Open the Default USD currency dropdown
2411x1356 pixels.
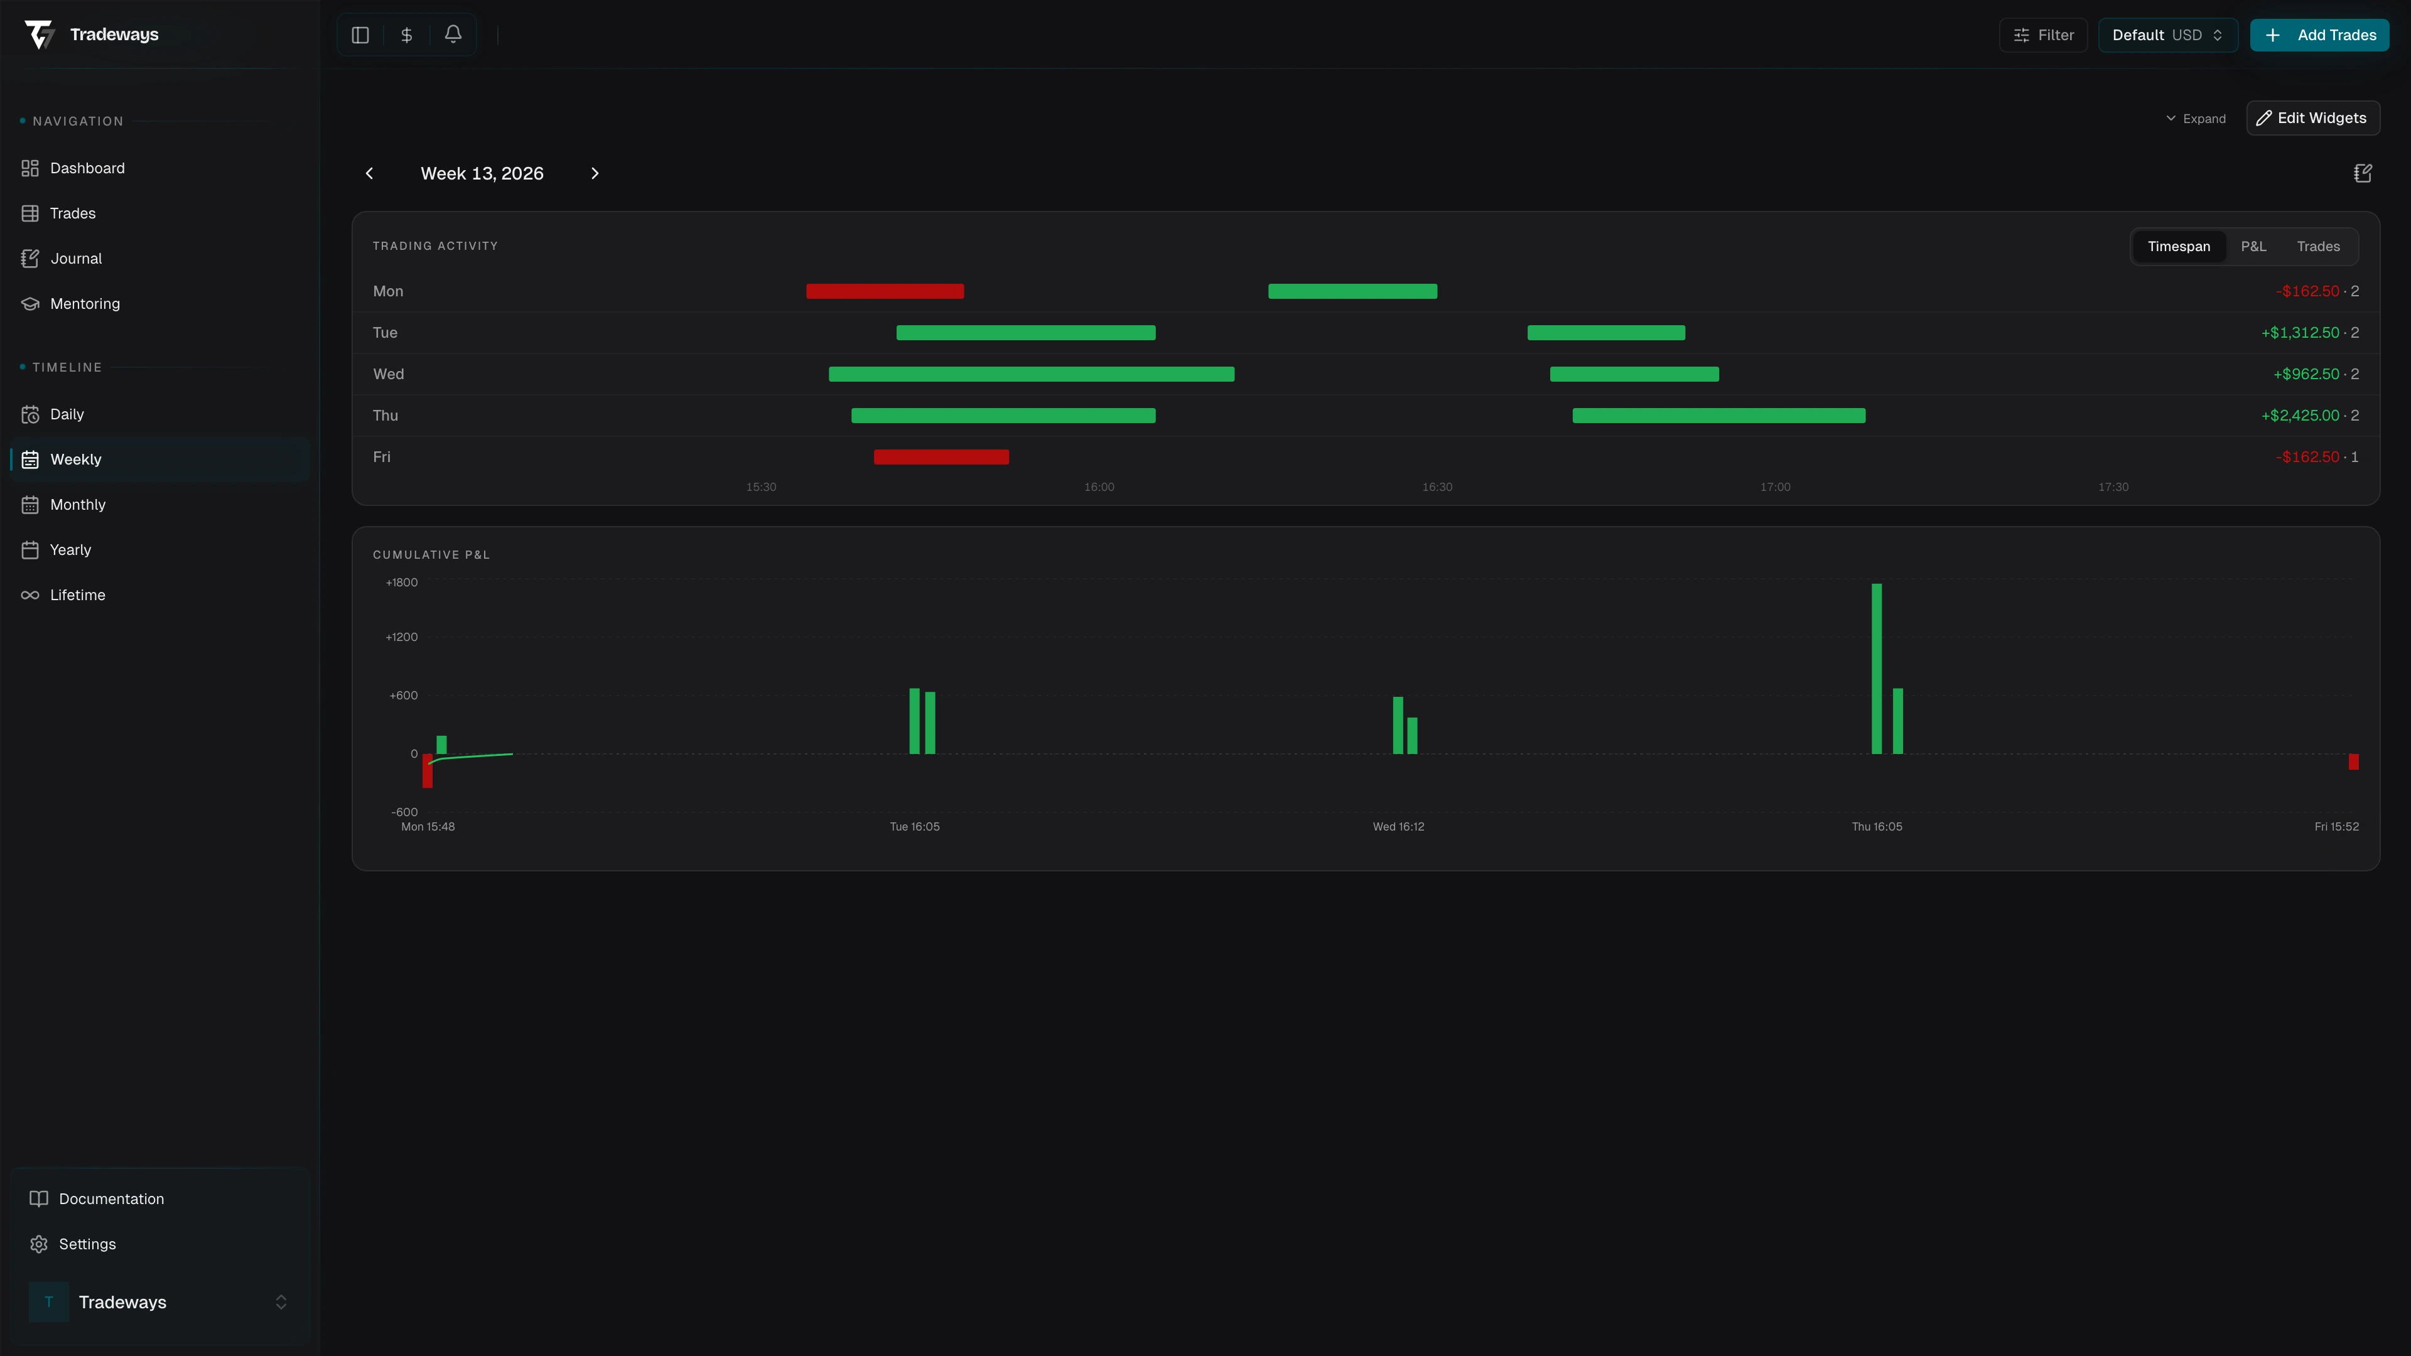pyautogui.click(x=2167, y=35)
